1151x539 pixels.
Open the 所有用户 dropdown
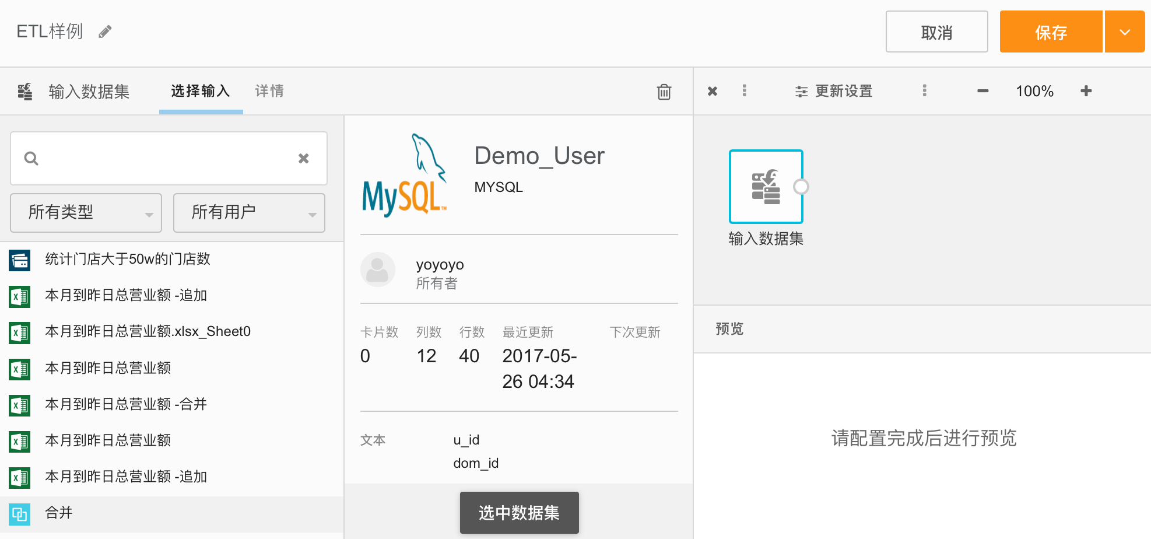pyautogui.click(x=249, y=213)
